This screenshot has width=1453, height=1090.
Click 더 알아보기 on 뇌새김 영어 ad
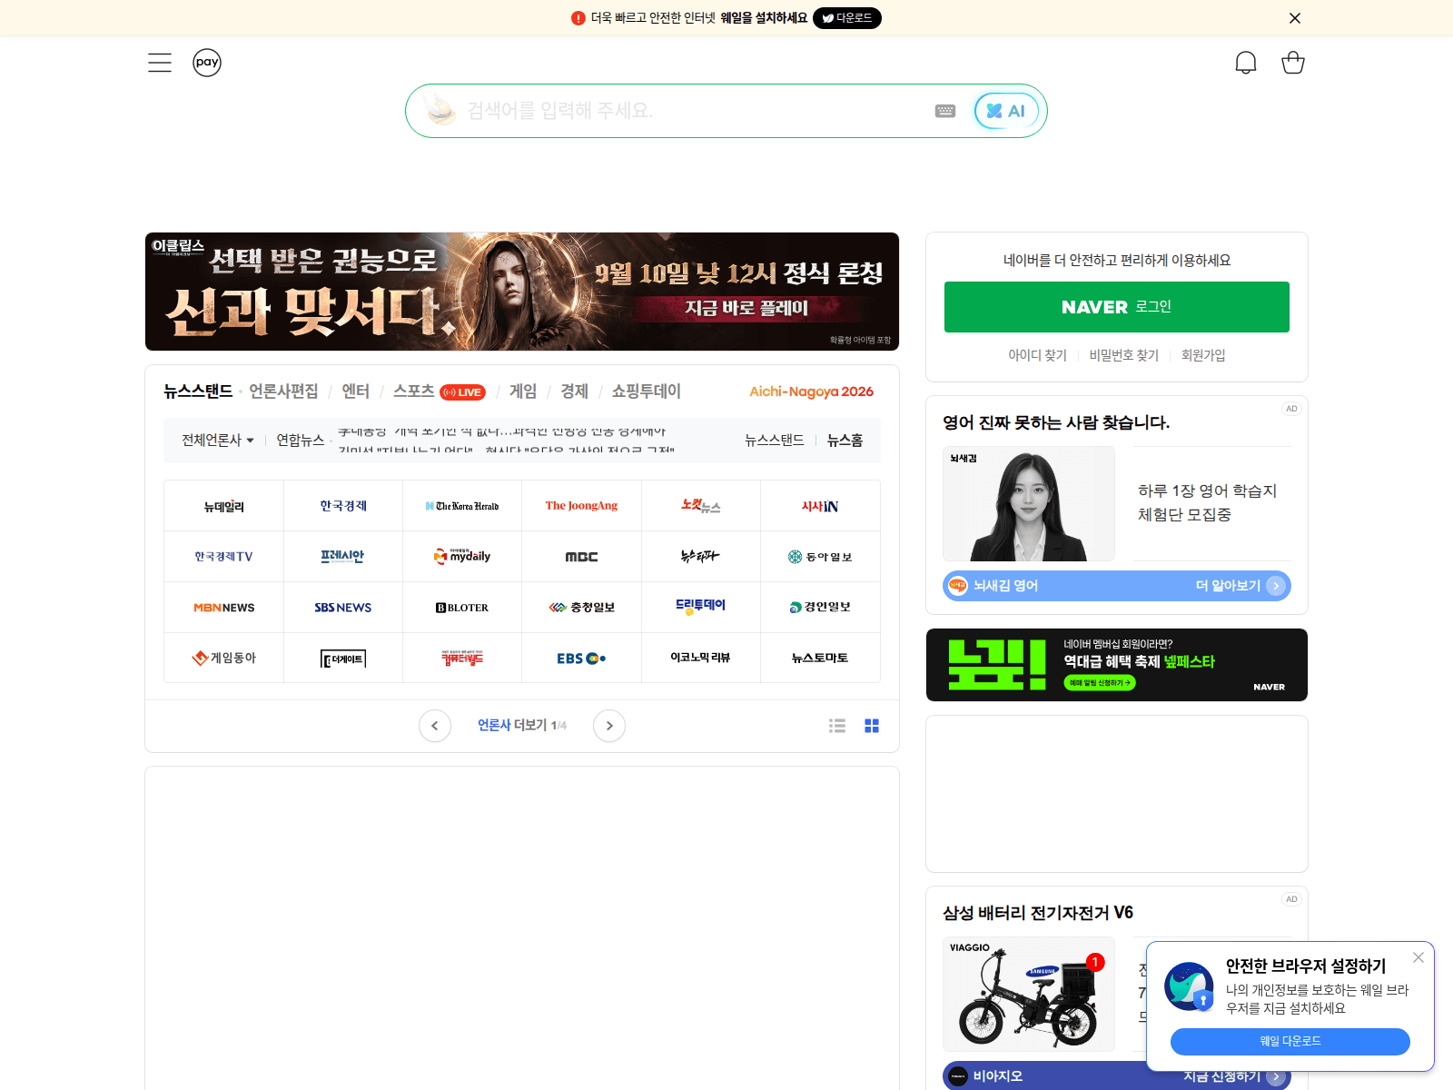click(1240, 586)
